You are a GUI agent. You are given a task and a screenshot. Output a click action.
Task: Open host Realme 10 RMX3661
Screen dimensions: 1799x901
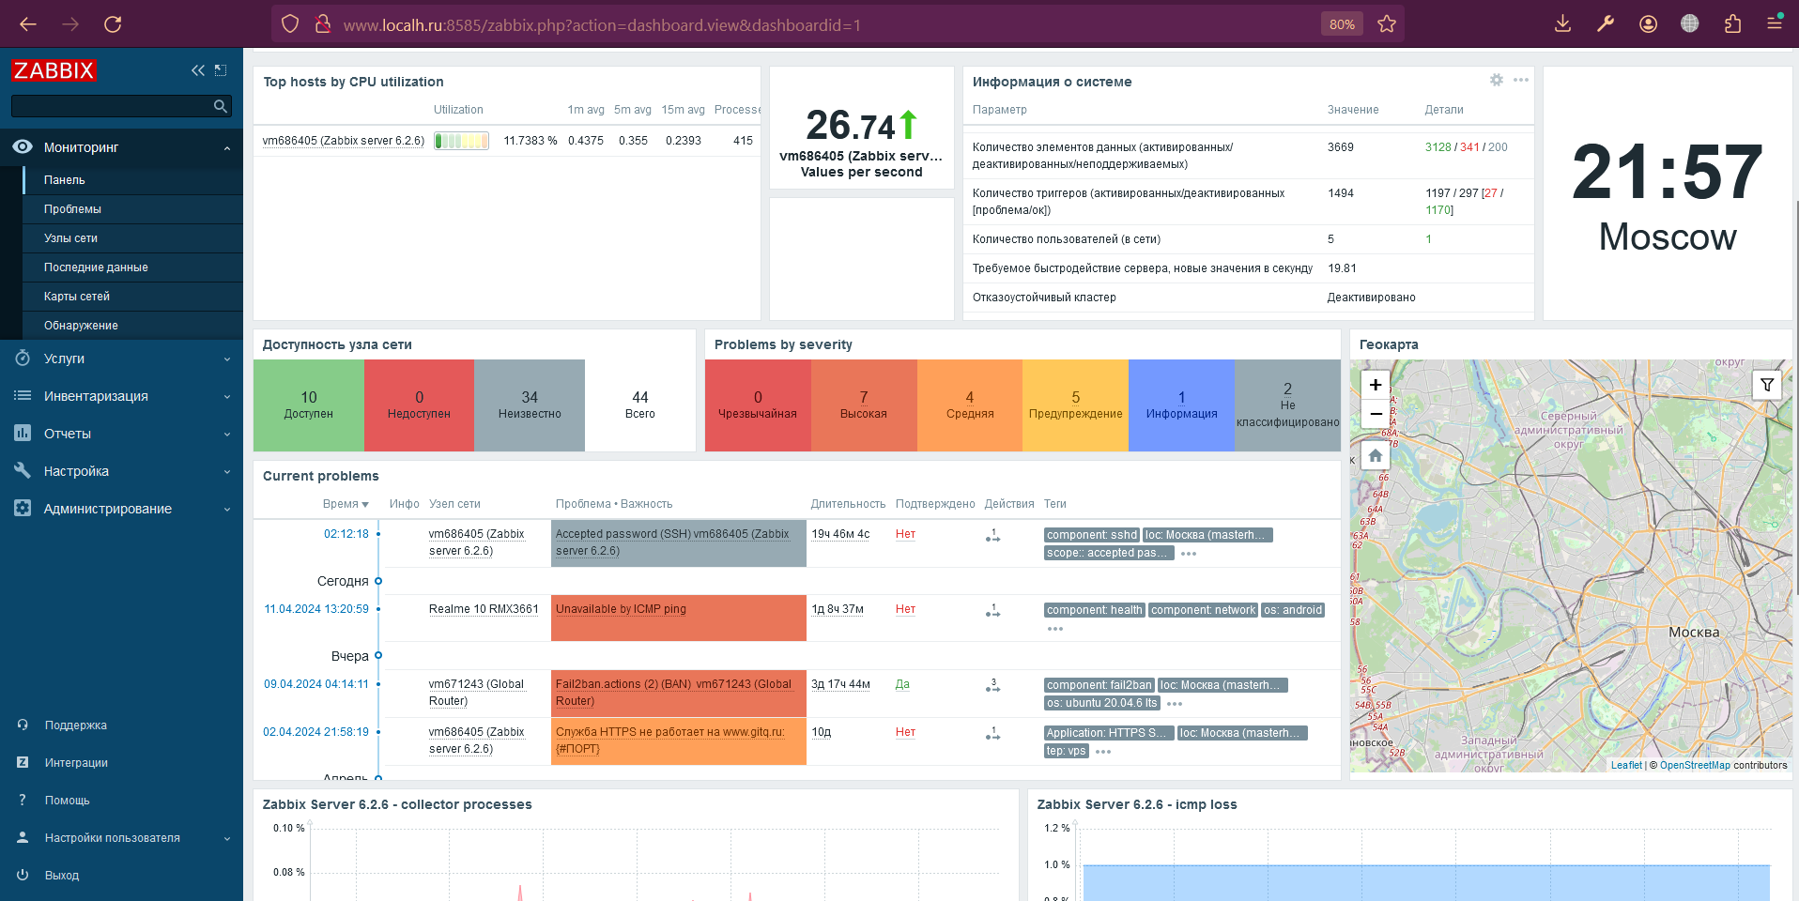484,609
